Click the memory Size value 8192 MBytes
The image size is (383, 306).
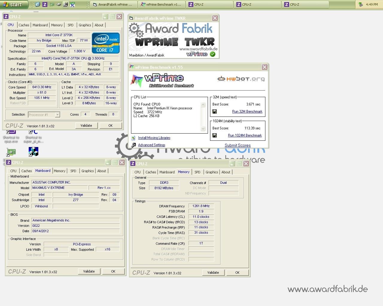click(164, 188)
